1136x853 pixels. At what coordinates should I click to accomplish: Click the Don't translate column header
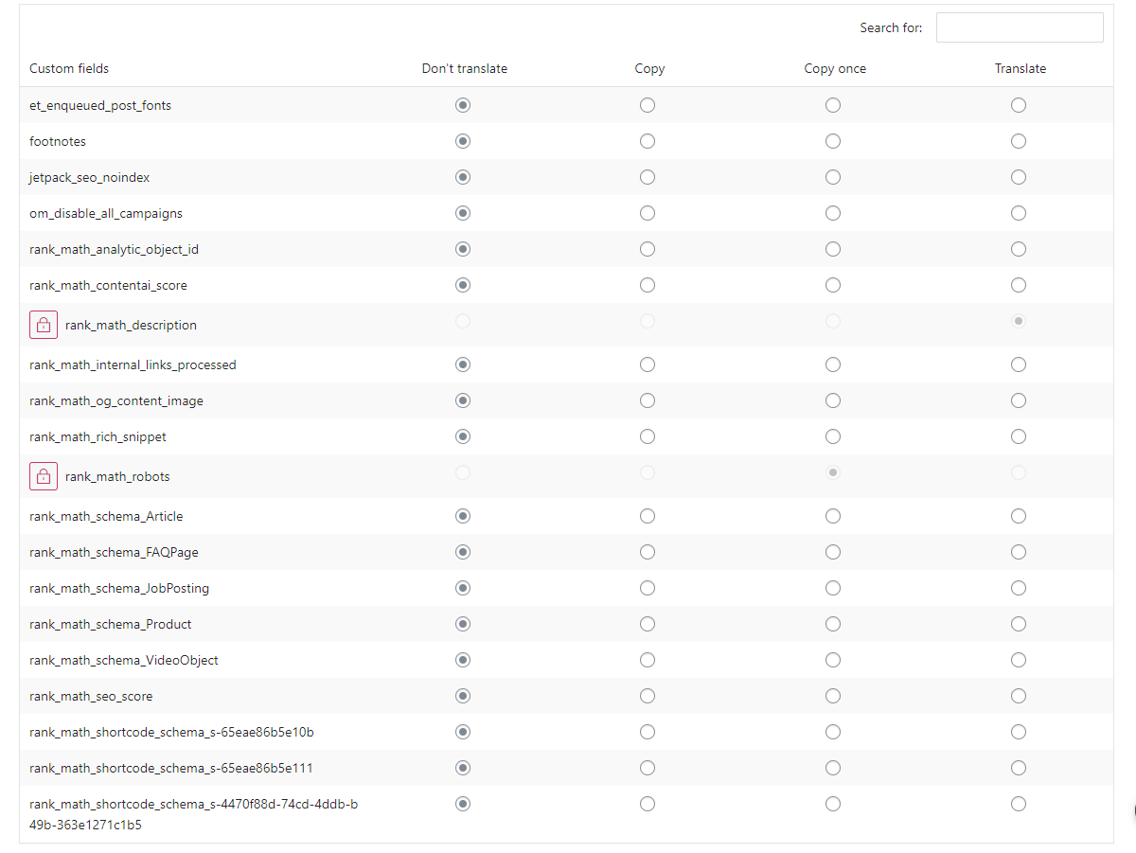pos(465,68)
